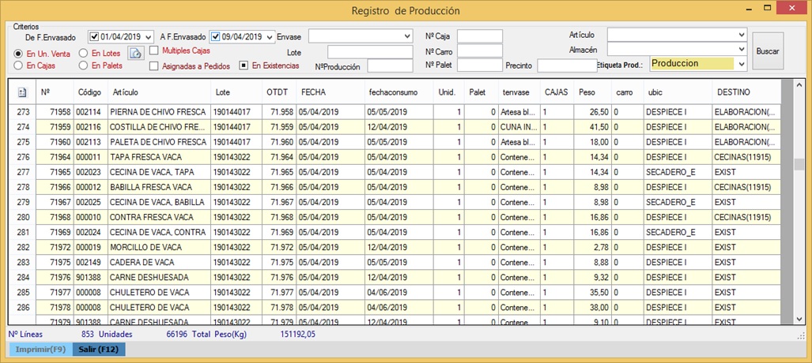Expand the Artículo combo box

click(741, 35)
